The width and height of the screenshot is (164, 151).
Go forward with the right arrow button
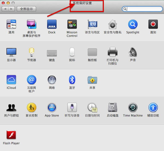pos(11,9)
